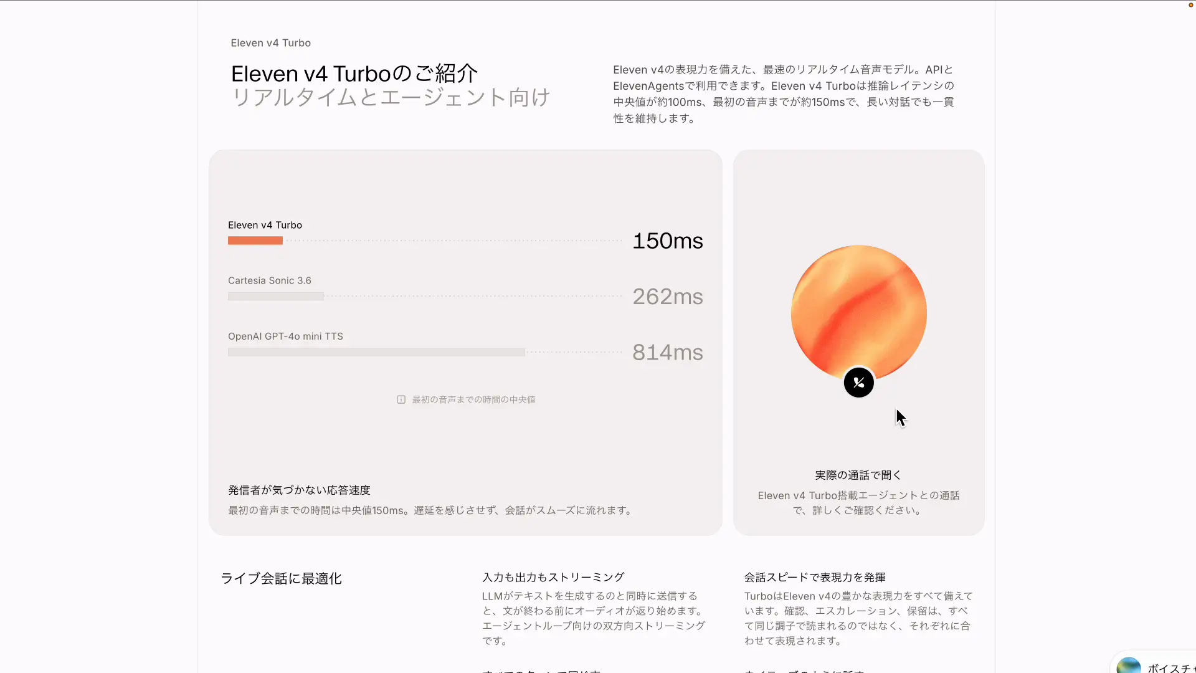Click the 入力も出力もストリーミング heading

click(x=553, y=578)
